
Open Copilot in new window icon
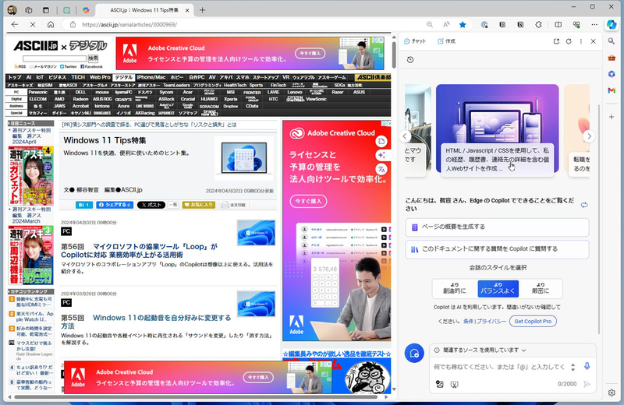click(x=556, y=41)
